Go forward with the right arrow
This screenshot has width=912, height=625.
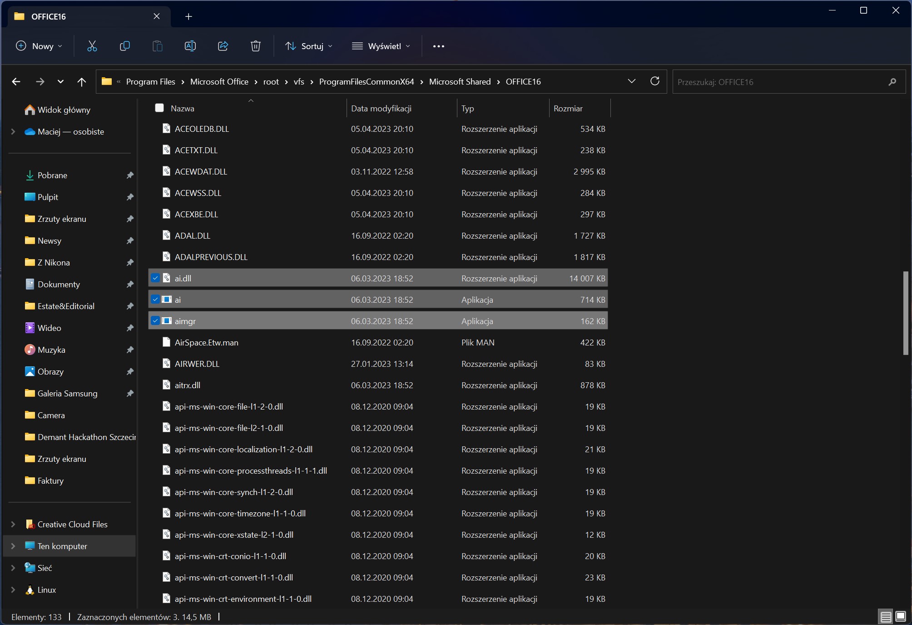click(x=40, y=82)
